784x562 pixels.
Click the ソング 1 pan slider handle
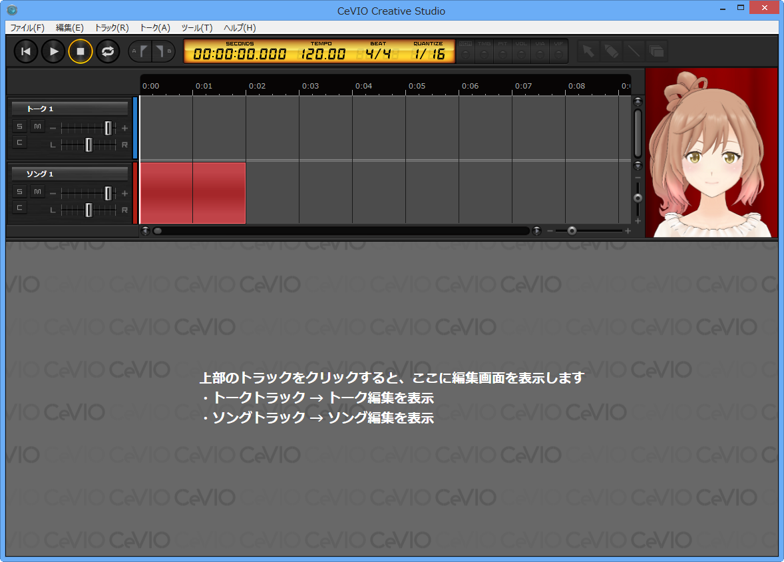coord(89,210)
